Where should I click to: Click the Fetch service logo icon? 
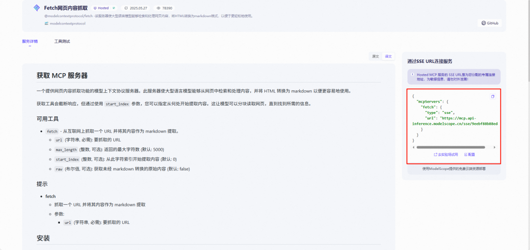coord(36,8)
